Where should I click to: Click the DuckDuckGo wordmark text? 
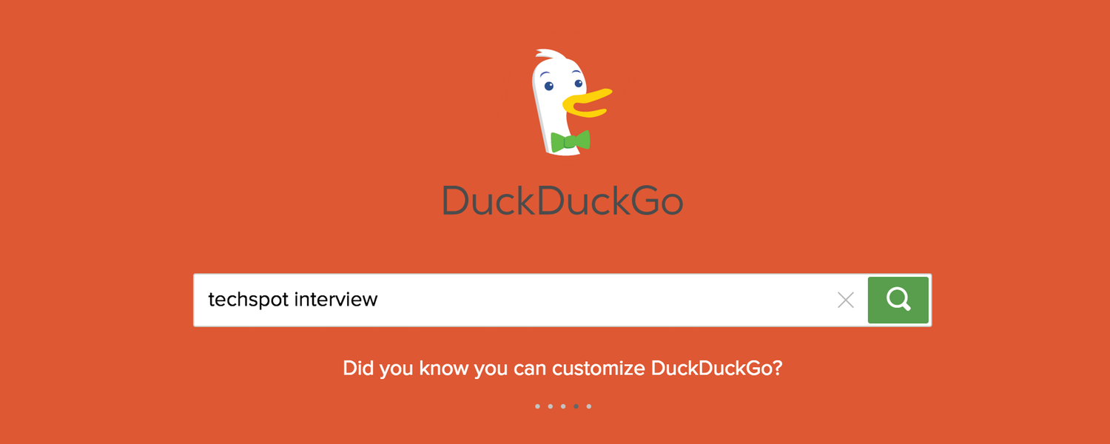tap(562, 200)
